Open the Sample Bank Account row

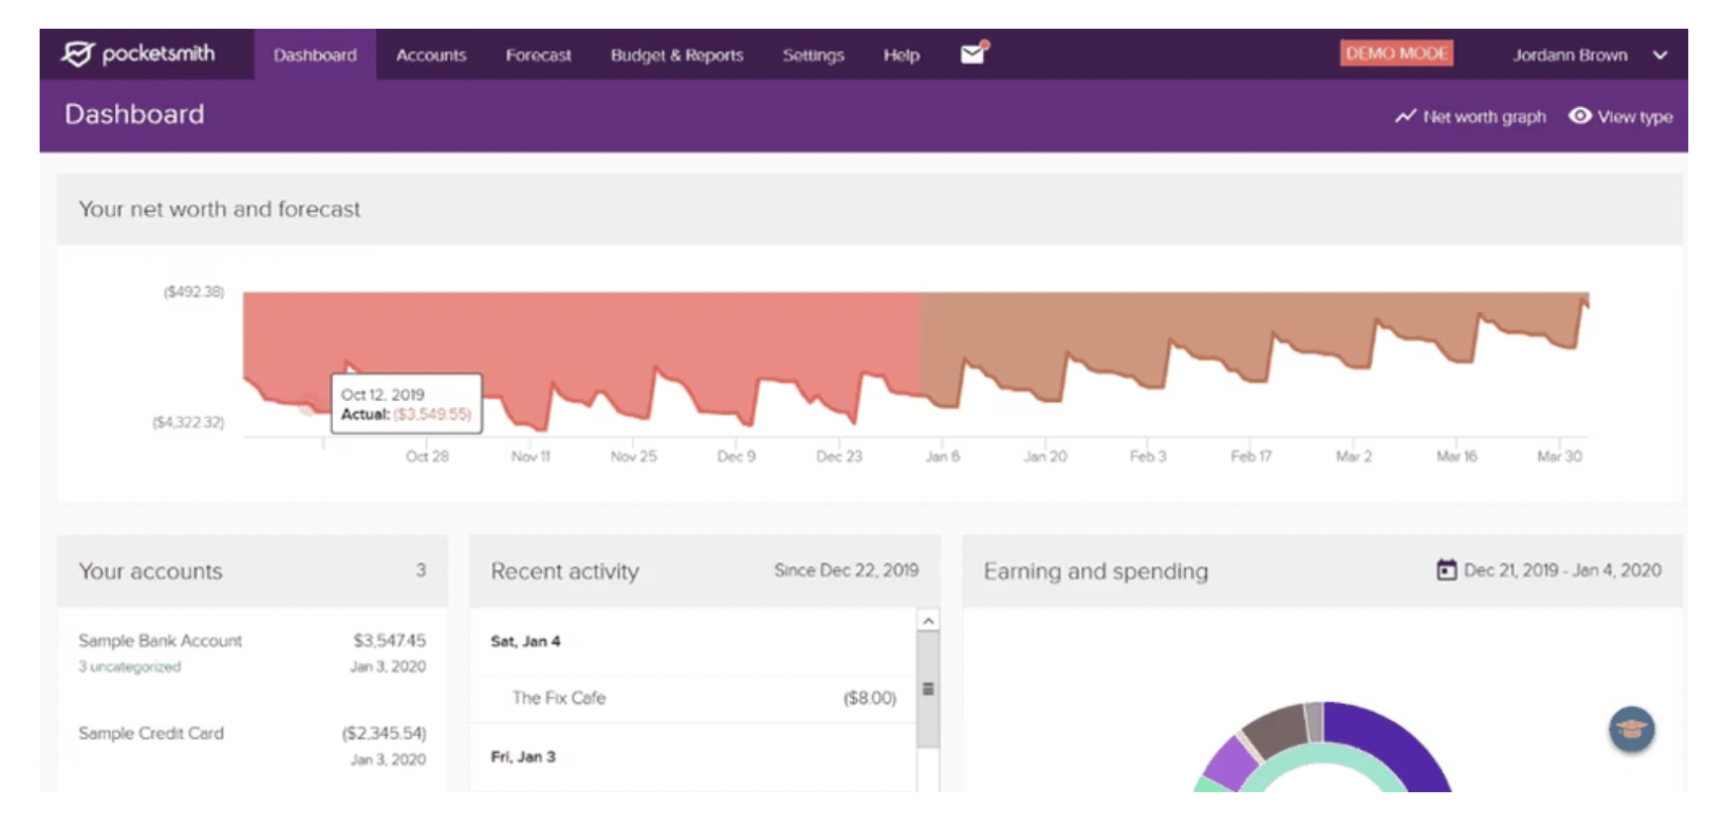pos(252,653)
